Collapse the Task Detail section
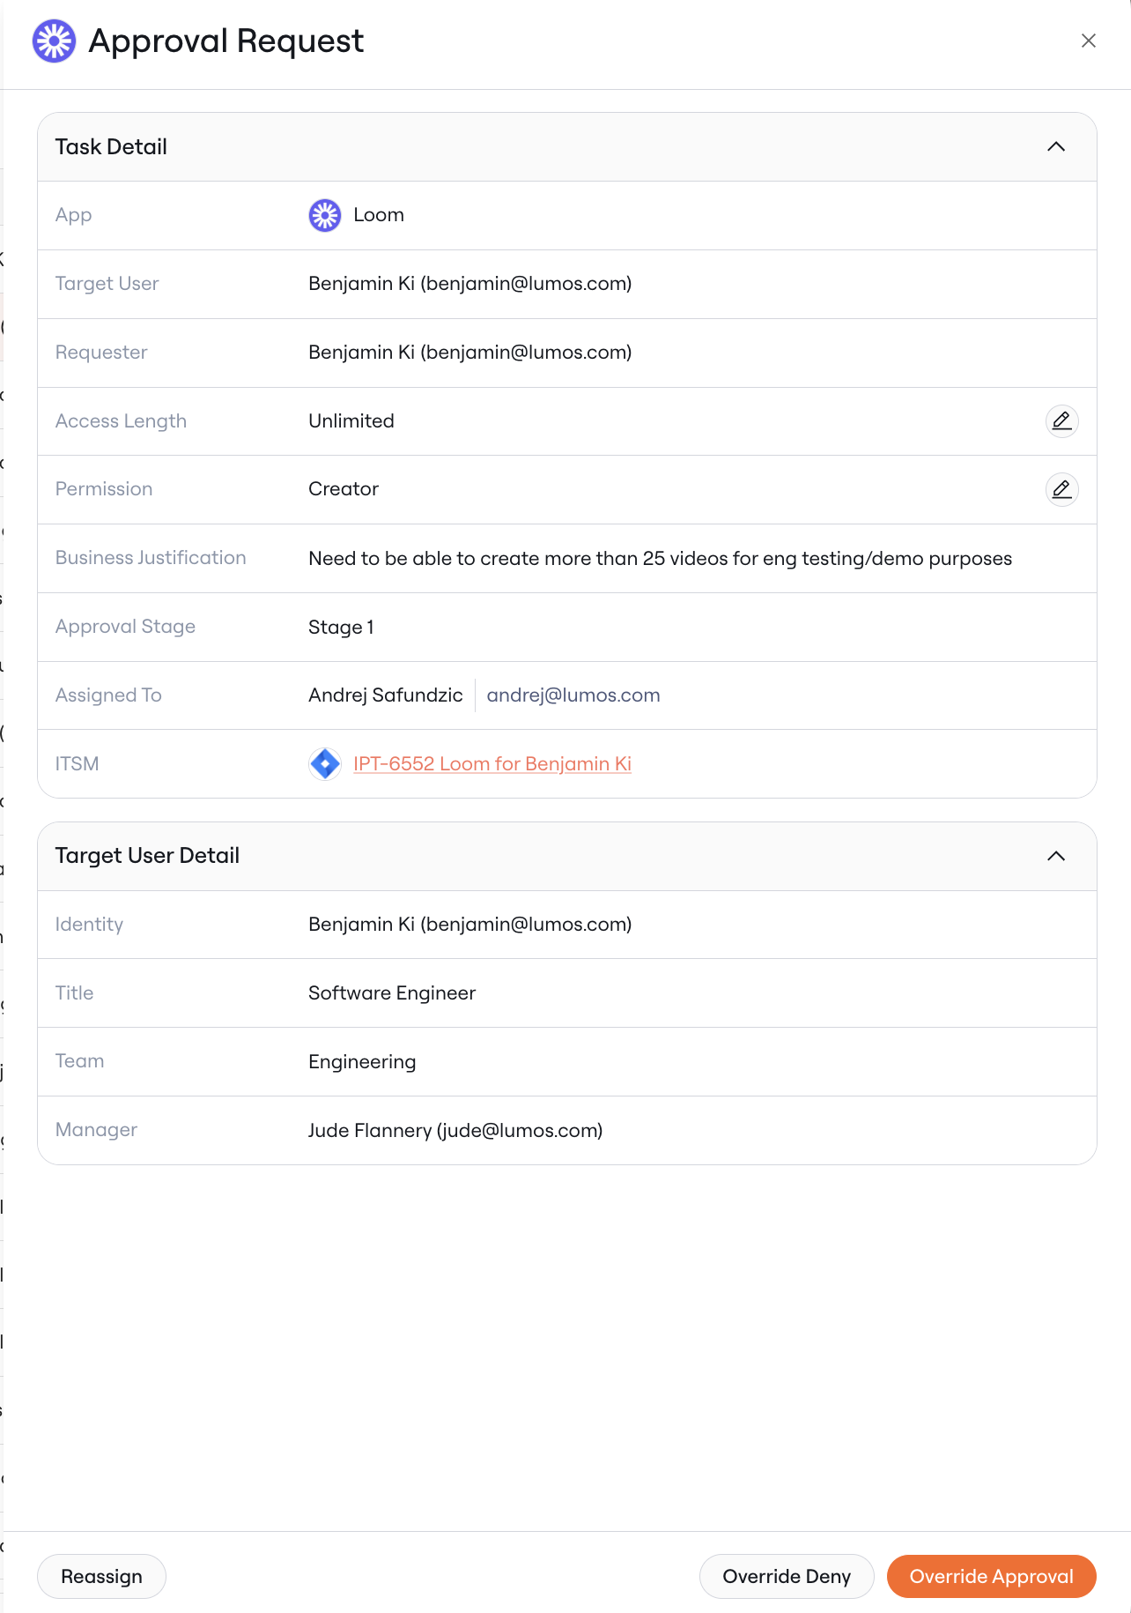 (1056, 146)
